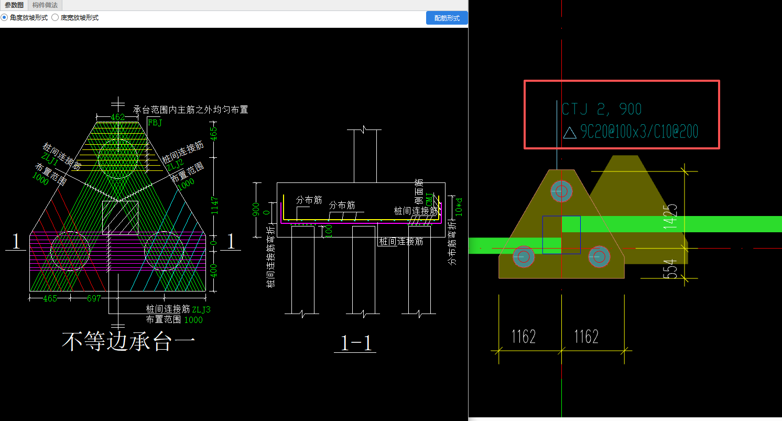
Task: Switch to the 参数图 tab
Action: 14,5
